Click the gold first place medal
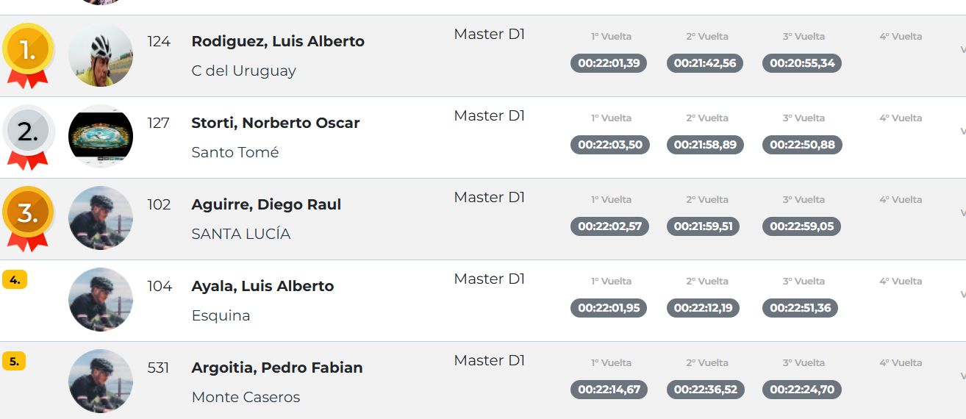 [28, 51]
